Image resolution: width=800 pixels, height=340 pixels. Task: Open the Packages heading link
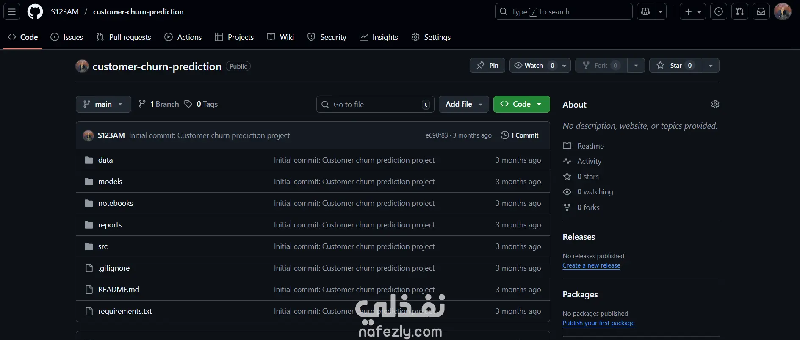580,294
